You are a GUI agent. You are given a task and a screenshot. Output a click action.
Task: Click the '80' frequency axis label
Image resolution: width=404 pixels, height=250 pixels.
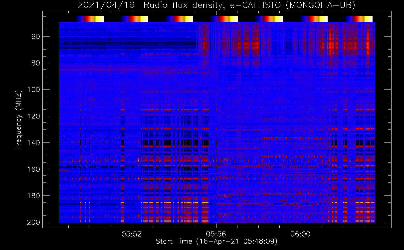(36, 63)
